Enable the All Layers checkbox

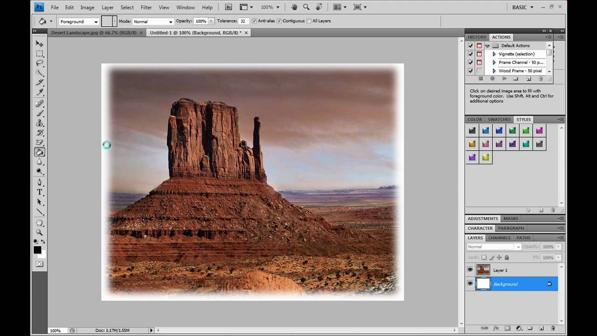pyautogui.click(x=309, y=21)
